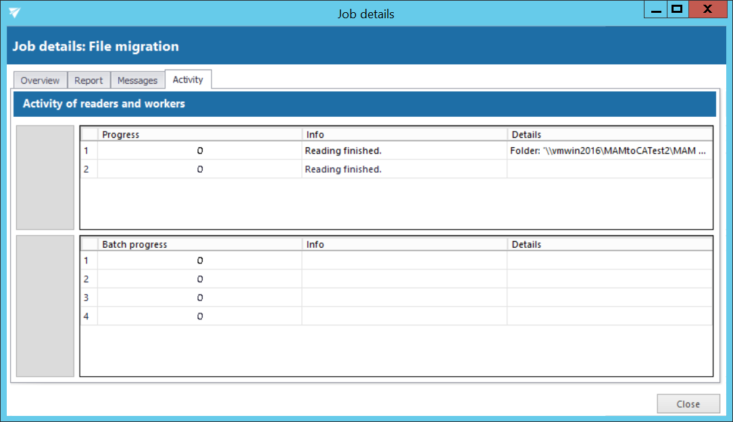
Task: Maximize the Job details window
Action: (x=676, y=10)
